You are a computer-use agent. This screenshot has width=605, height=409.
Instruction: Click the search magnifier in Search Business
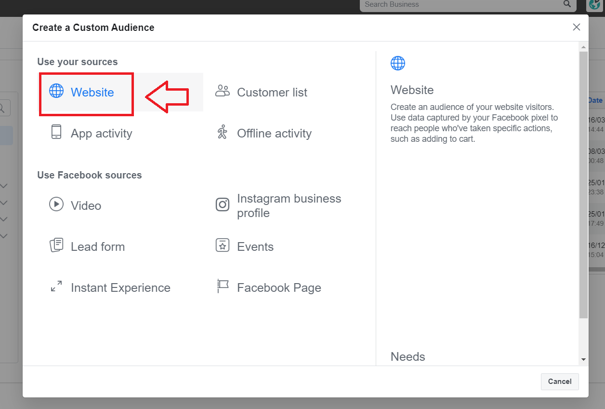[567, 4]
